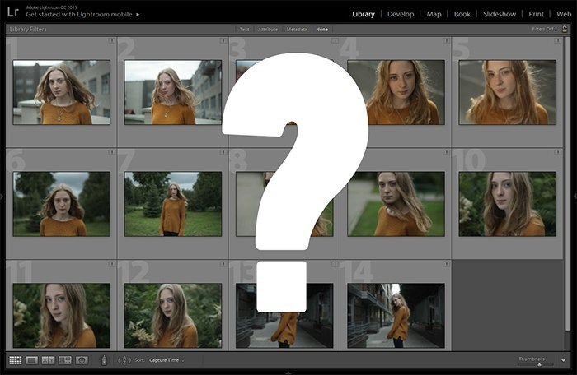Switch to the Map module
577x375 pixels.
pyautogui.click(x=434, y=14)
